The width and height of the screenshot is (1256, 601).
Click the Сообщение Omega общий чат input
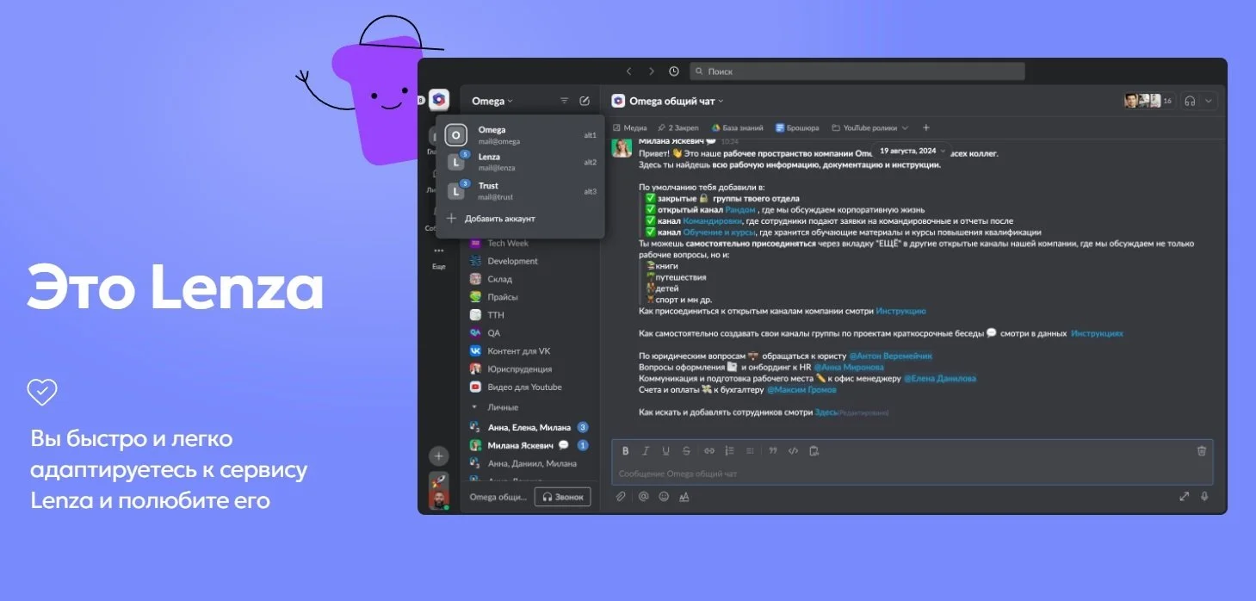click(x=912, y=474)
